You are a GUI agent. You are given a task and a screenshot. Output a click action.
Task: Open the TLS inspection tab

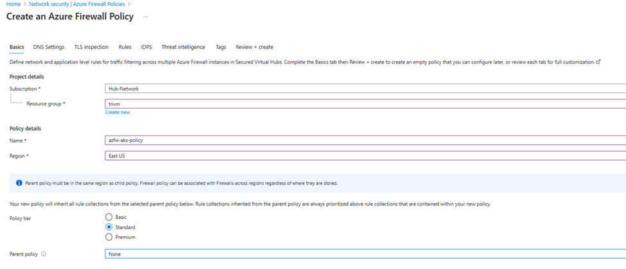91,47
